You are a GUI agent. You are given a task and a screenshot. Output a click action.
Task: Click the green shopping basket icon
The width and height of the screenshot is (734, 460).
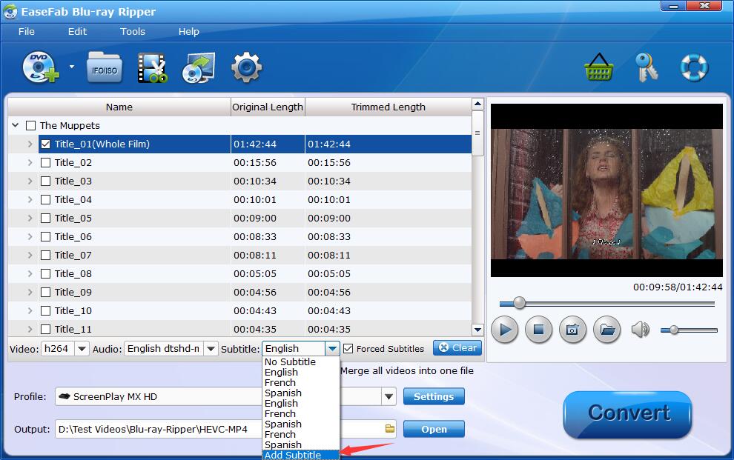599,67
